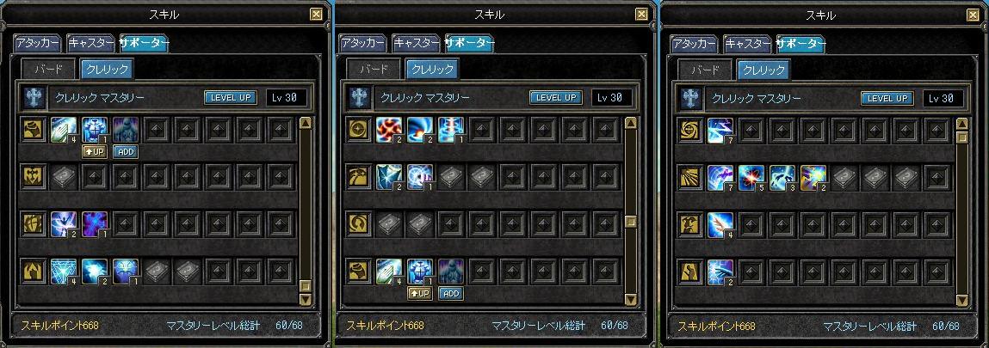Select the クレリック sub-tab in the left window
Viewport: 989px width, 348px height.
coord(108,70)
